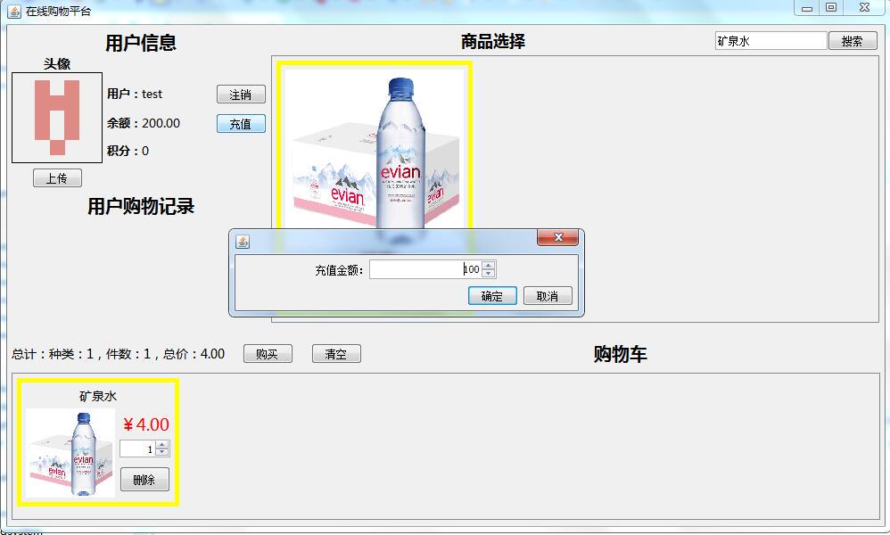Click the 用户：test username text
Screen dimensions: 890x535
pos(135,95)
